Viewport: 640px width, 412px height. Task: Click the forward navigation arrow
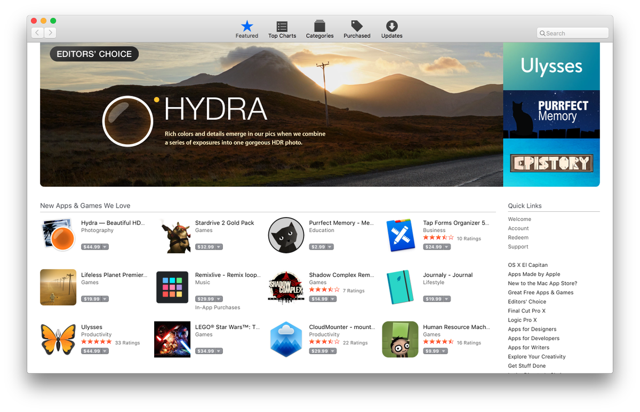coord(50,33)
